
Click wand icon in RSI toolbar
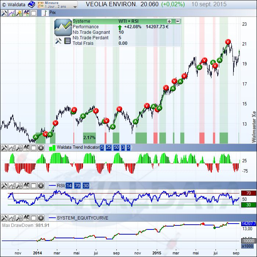click(19, 186)
